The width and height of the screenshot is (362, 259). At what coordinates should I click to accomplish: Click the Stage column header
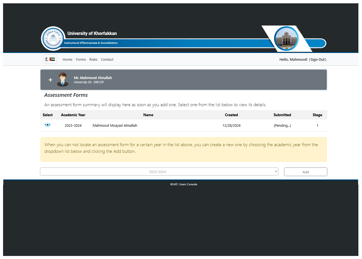[x=317, y=115]
